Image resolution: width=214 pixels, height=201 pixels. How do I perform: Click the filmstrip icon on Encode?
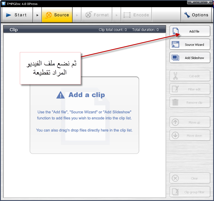pyautogui.click(x=127, y=15)
